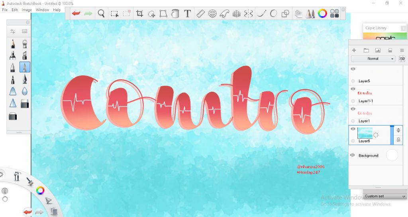The width and height of the screenshot is (408, 217).
Task: Toggle Layer5 transparency lock circle
Action: 353,81
